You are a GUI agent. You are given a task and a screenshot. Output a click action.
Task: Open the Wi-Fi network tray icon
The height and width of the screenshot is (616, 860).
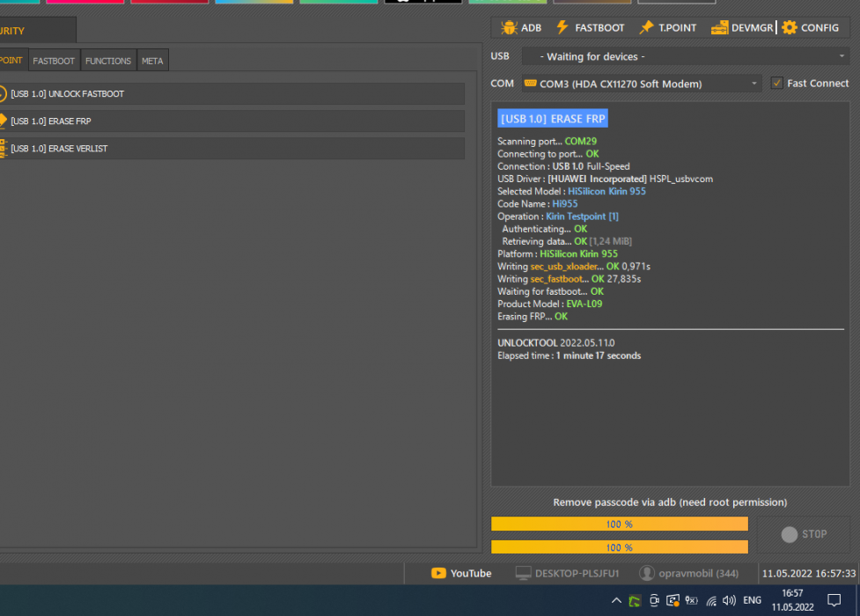[711, 601]
